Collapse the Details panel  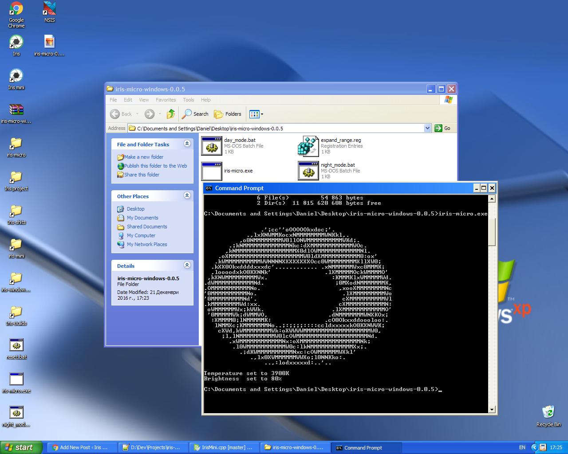(187, 265)
